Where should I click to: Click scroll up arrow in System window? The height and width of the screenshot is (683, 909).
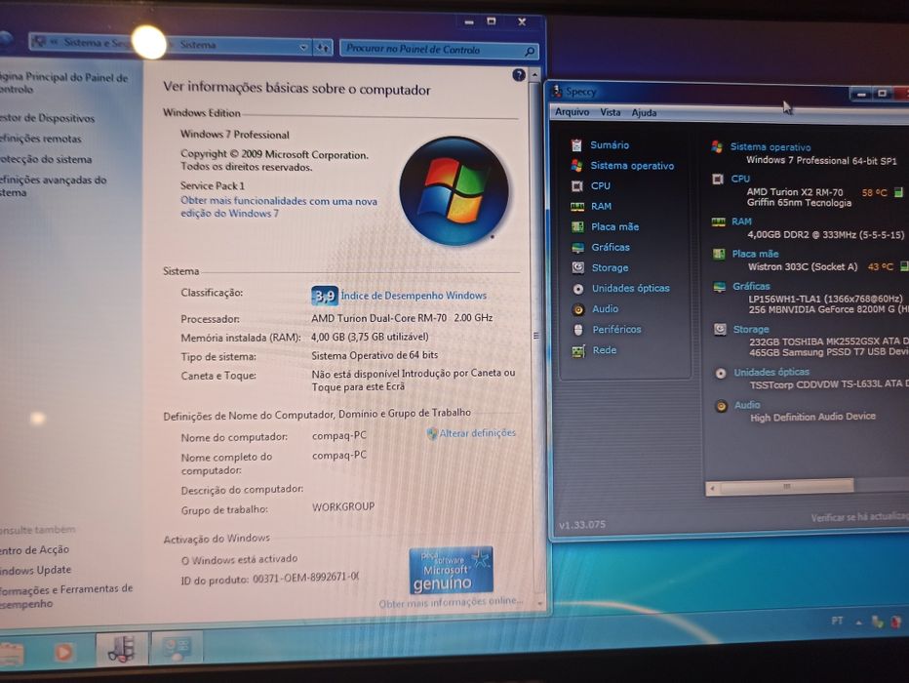pos(534,75)
